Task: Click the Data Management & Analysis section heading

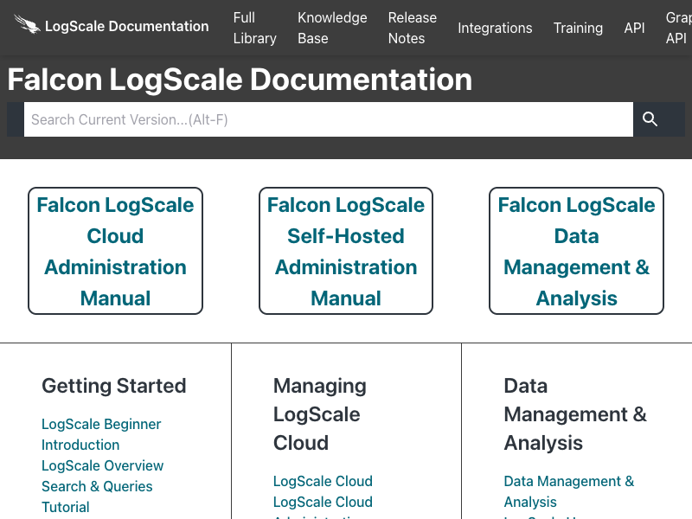Action: 575,414
